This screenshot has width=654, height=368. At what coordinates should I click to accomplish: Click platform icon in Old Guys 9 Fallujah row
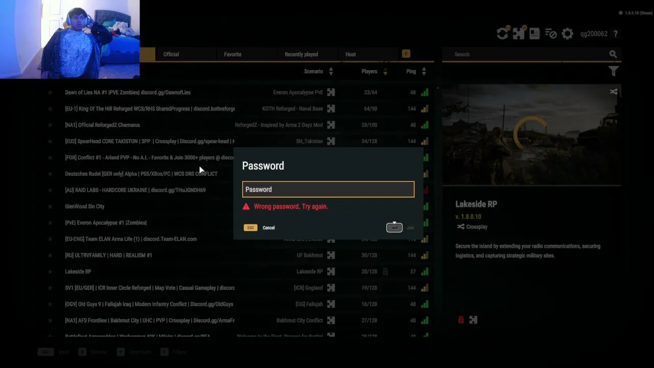pos(331,304)
